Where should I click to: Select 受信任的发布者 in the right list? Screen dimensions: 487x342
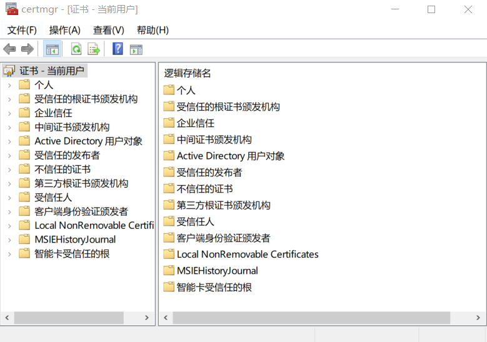tap(209, 173)
